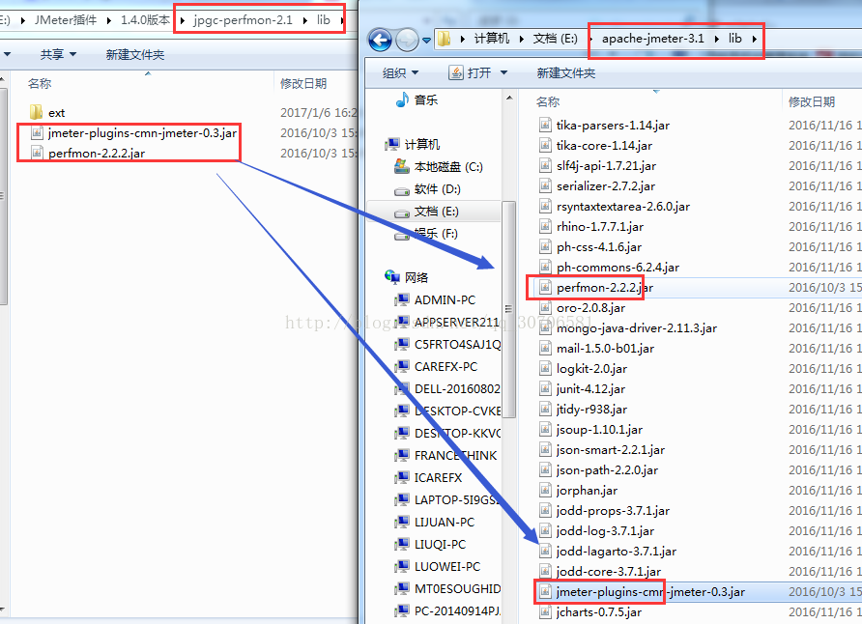Click the Forward navigation arrow button

tap(407, 40)
